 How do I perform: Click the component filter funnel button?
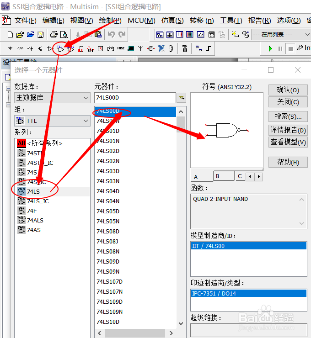[x=182, y=98]
